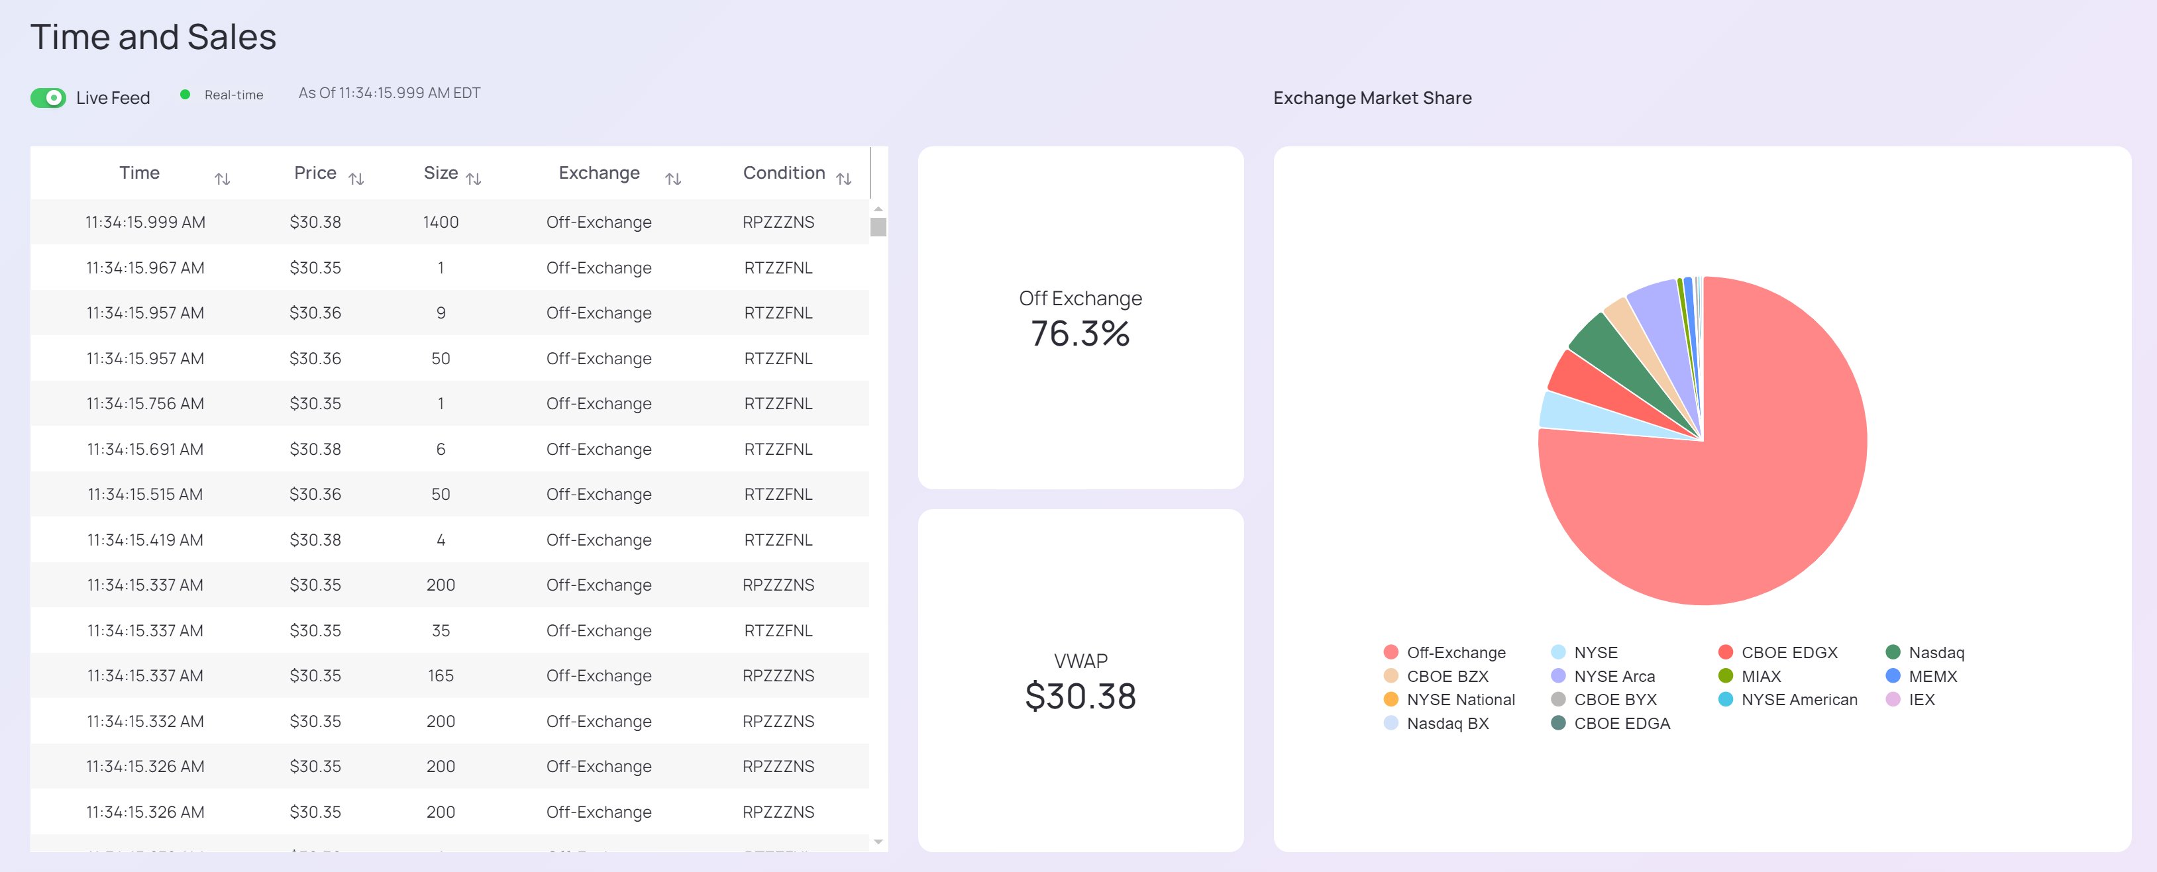Click the sort icon next to Time
This screenshot has height=872, width=2157.
coord(222,179)
